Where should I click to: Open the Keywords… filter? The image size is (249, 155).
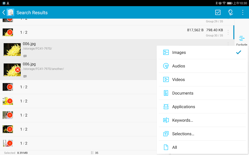coord(182,120)
